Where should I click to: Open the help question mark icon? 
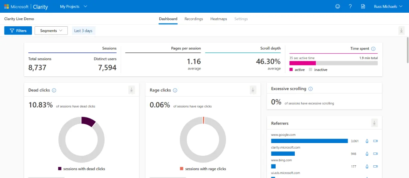coord(350,6)
